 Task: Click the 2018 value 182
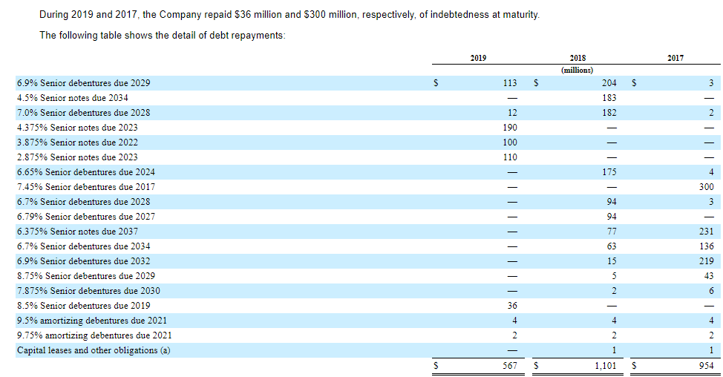(609, 113)
